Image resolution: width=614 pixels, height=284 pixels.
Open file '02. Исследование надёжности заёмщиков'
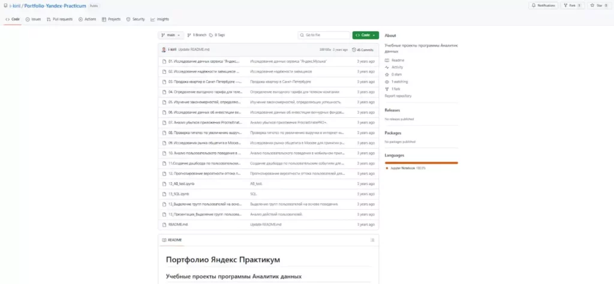click(x=204, y=71)
